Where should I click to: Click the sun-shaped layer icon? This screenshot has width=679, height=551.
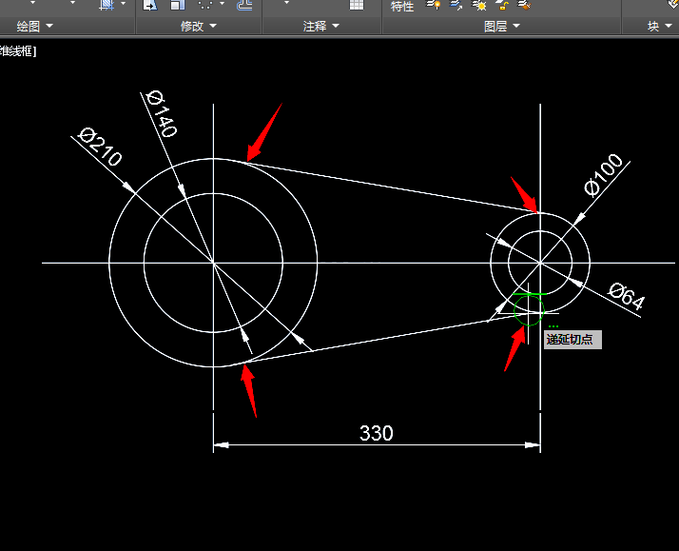[479, 5]
